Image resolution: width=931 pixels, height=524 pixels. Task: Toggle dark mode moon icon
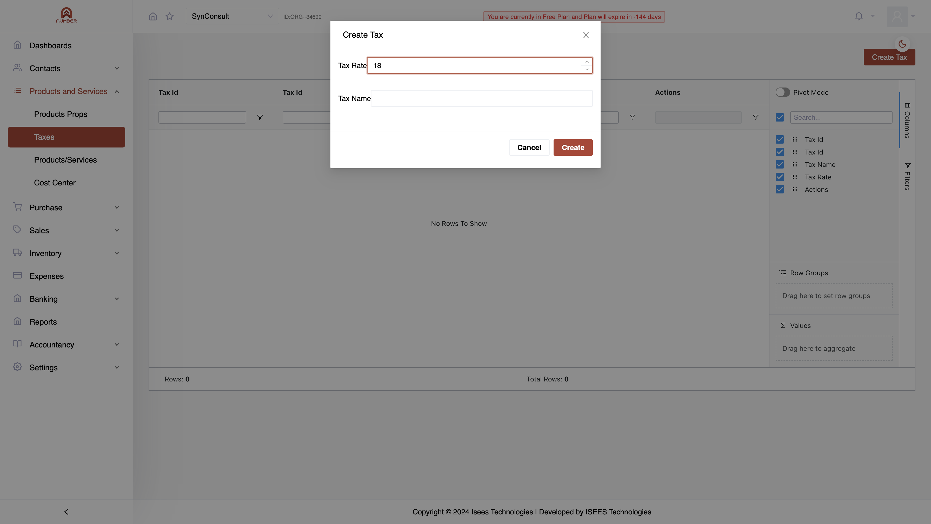[902, 44]
